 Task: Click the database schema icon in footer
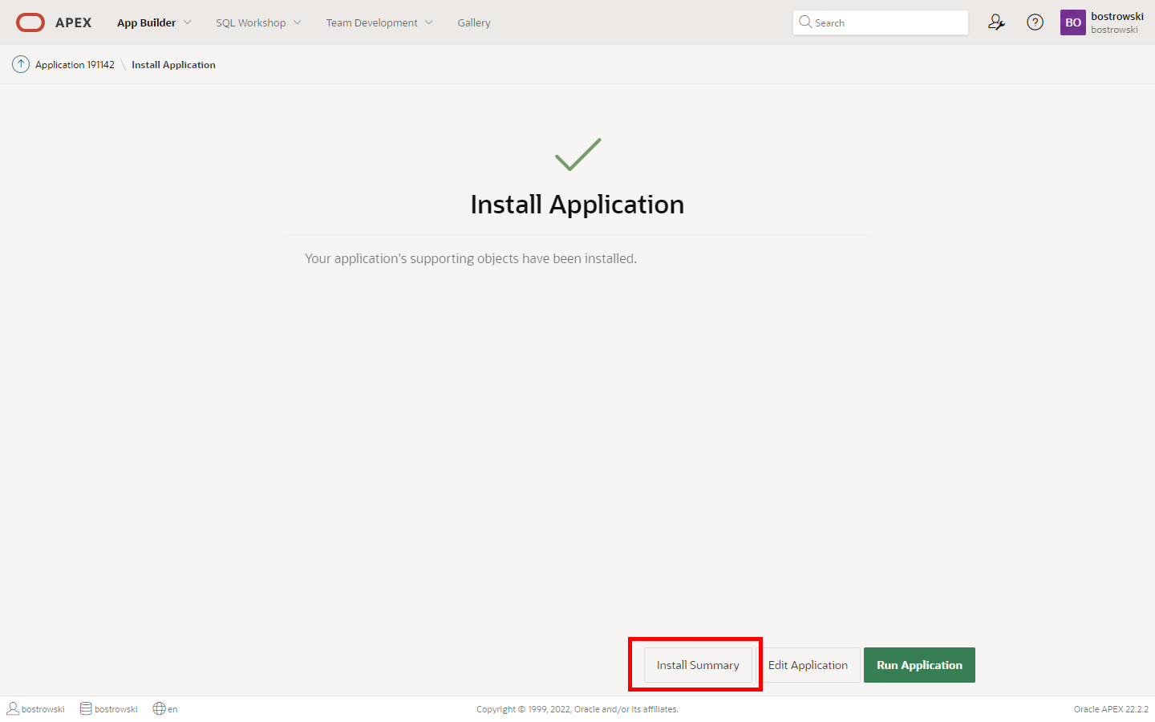pyautogui.click(x=86, y=708)
